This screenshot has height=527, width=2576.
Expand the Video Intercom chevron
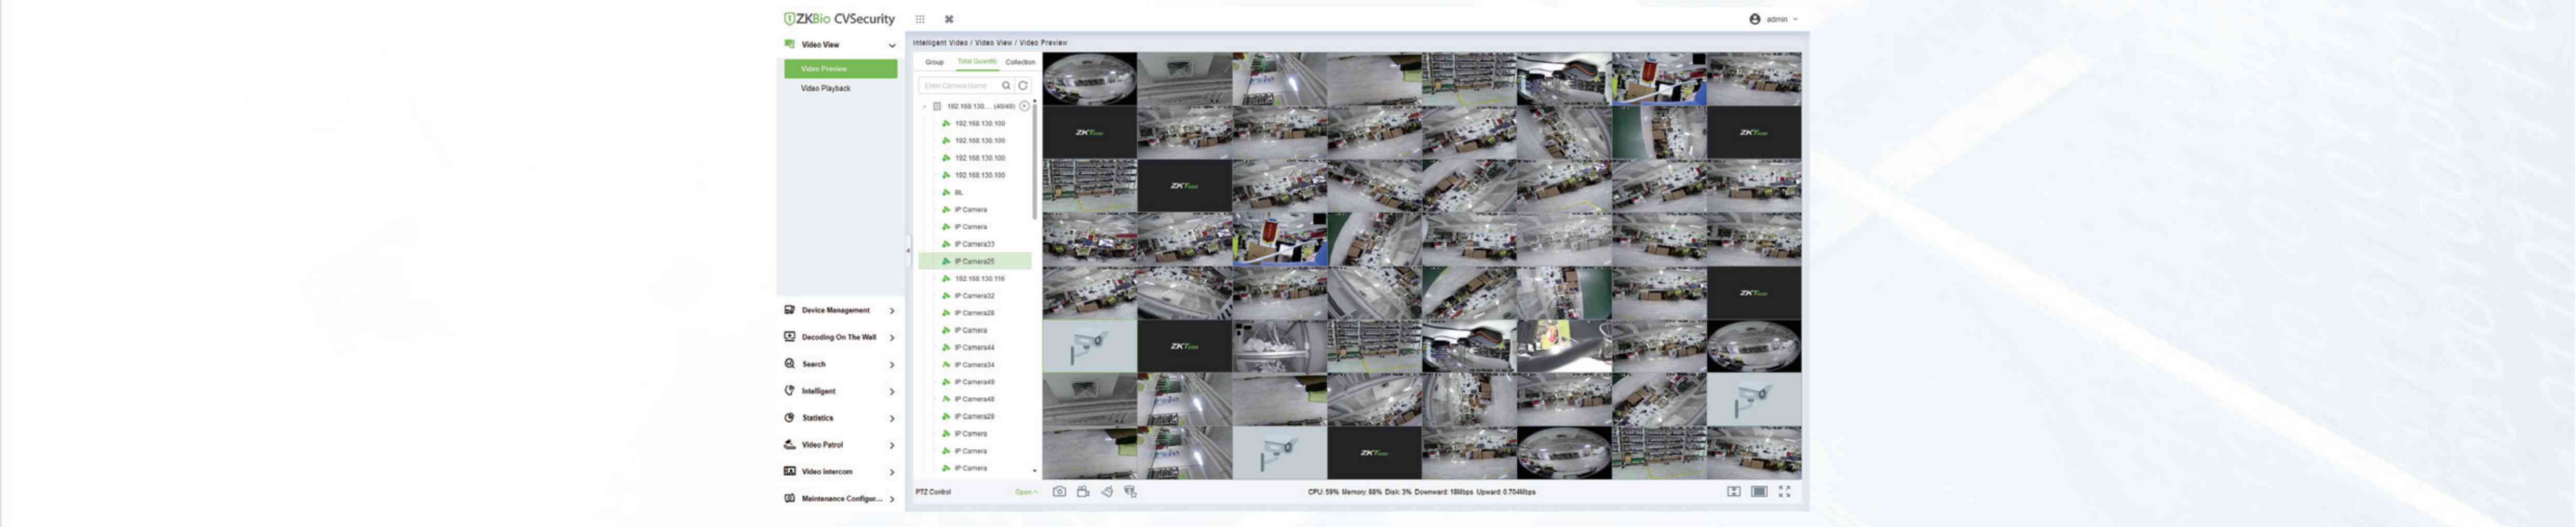892,472
